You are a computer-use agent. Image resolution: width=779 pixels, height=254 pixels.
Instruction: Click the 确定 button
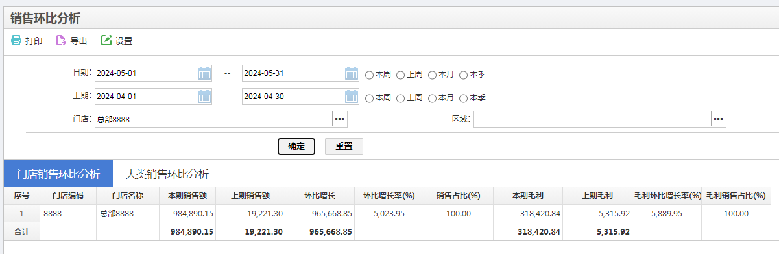[x=296, y=146]
